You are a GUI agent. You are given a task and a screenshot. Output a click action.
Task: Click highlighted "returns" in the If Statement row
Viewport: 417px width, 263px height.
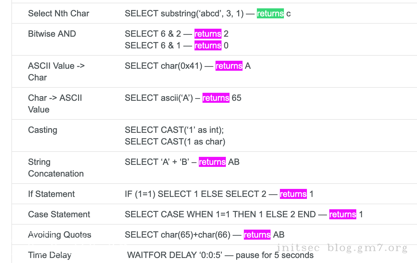[293, 194]
